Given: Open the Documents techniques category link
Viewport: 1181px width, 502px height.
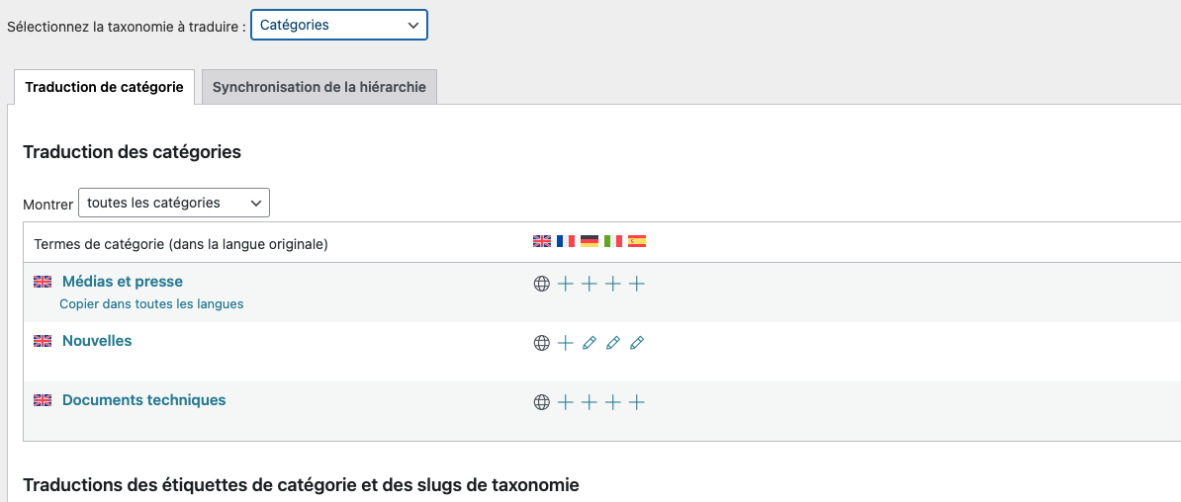Looking at the screenshot, I should (143, 400).
